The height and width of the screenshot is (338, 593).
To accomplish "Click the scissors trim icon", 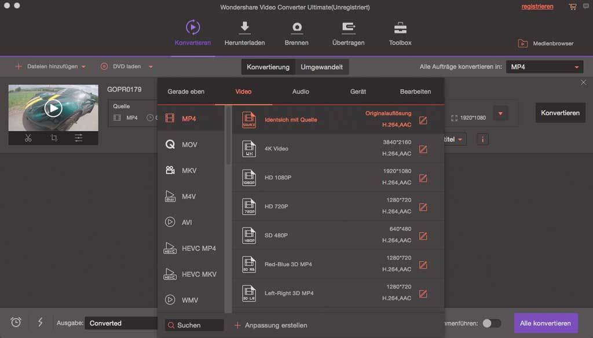I will pyautogui.click(x=28, y=138).
